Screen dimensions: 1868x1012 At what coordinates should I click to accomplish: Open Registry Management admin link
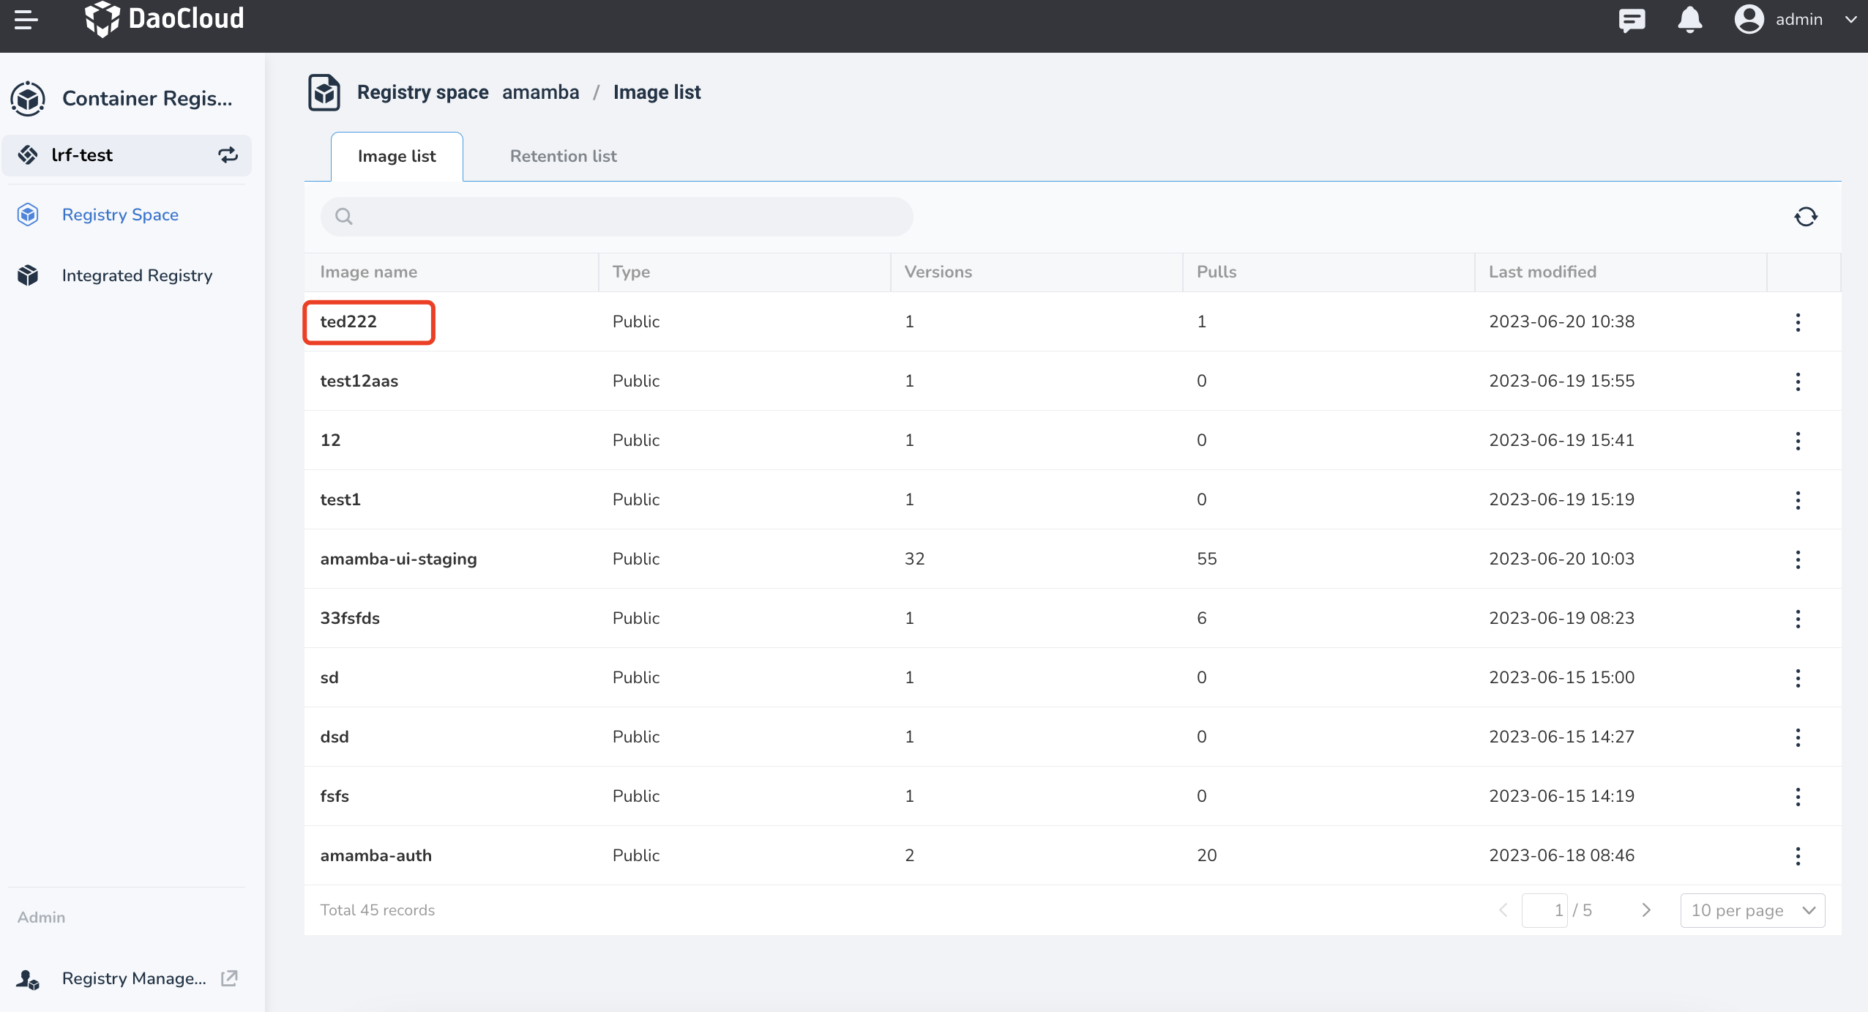click(x=134, y=978)
